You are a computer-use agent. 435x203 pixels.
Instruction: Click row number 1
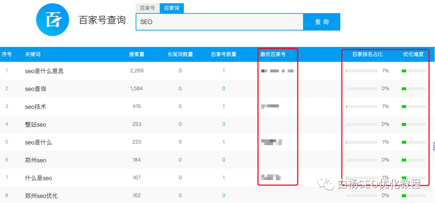[x=7, y=71]
